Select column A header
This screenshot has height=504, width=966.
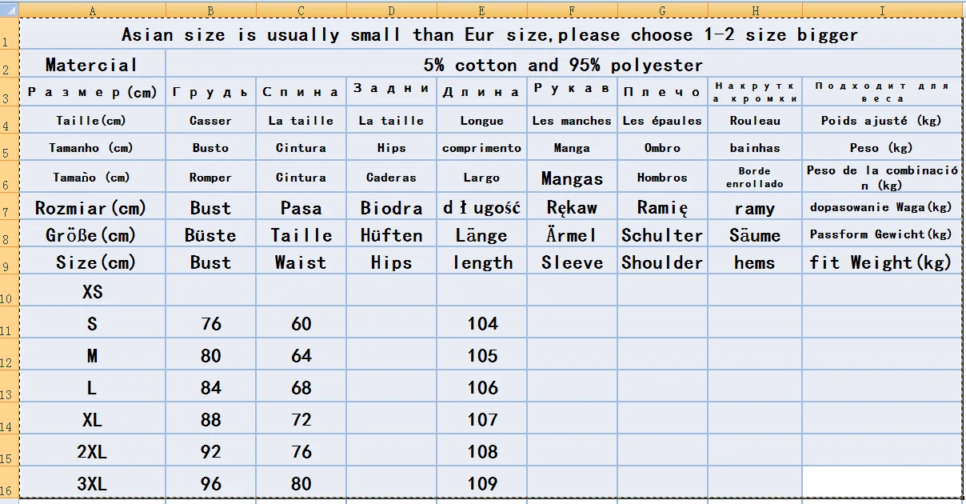point(92,10)
